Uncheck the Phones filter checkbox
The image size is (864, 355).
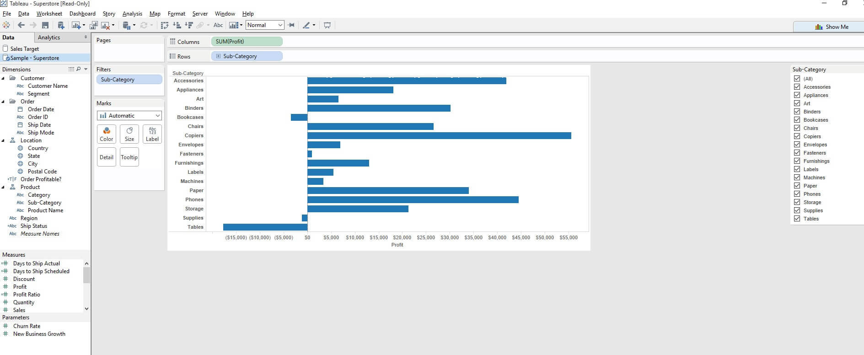click(x=797, y=194)
